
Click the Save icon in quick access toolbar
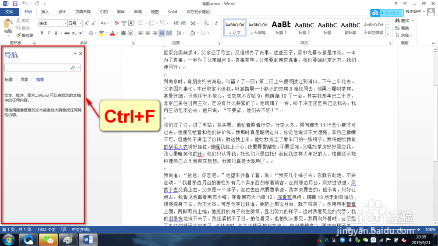click(15, 4)
